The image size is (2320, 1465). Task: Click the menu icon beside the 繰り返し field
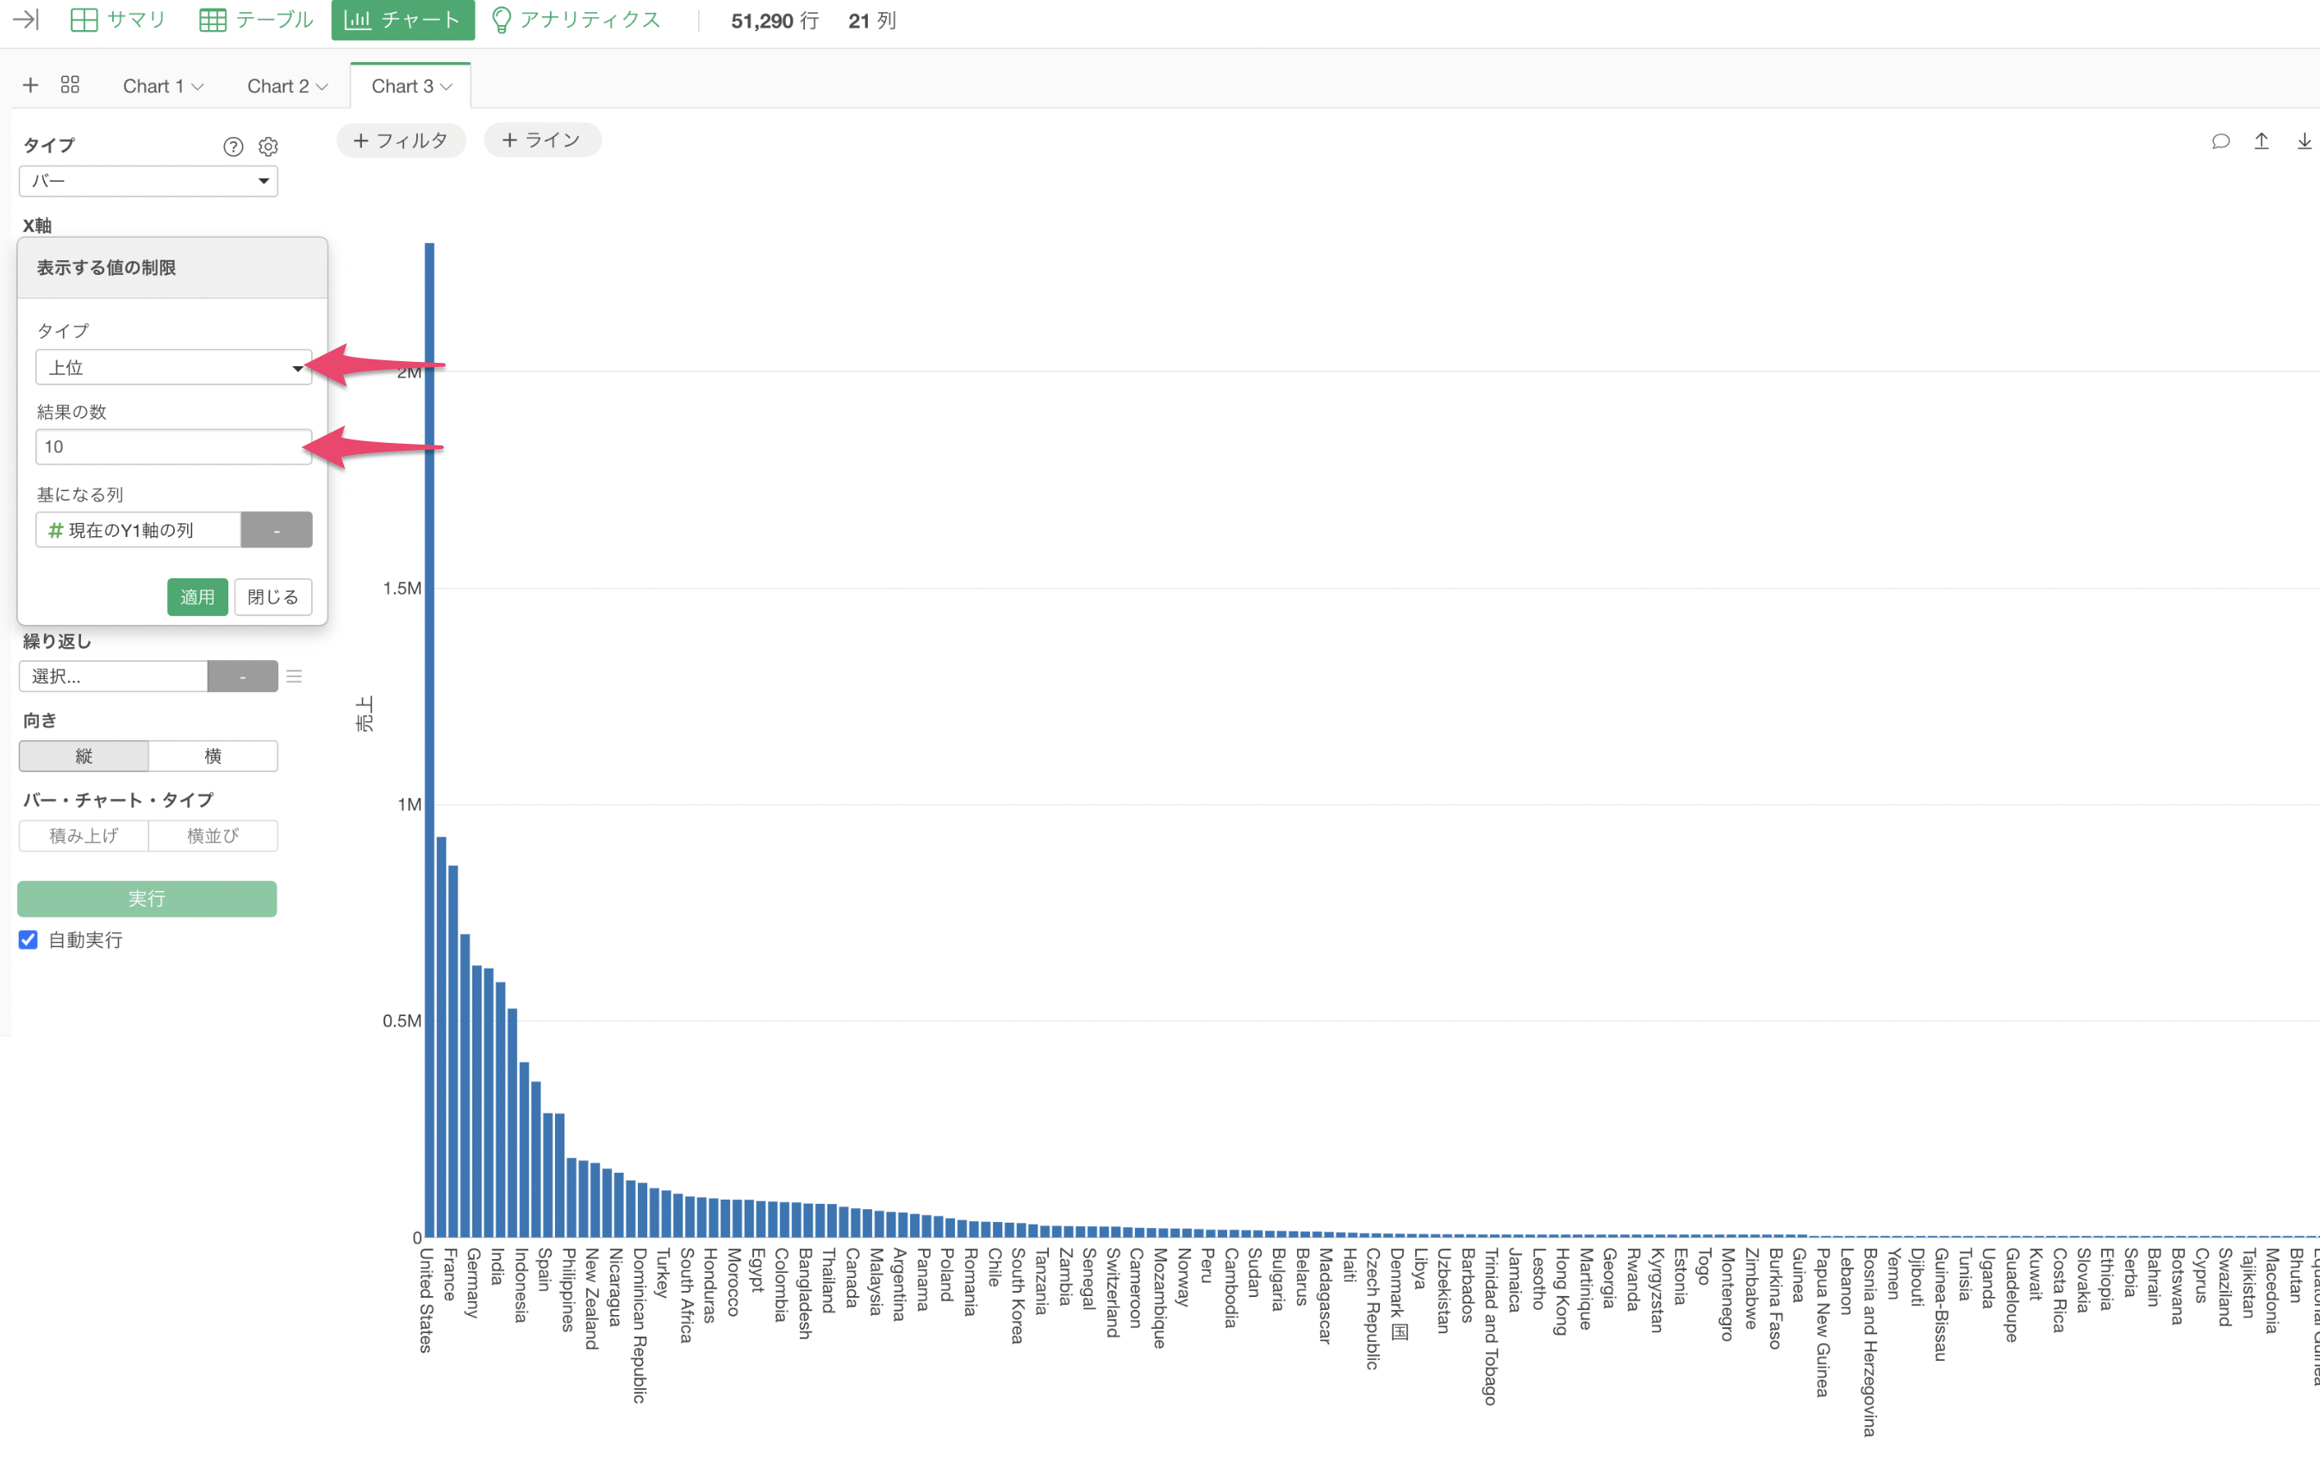click(x=295, y=676)
